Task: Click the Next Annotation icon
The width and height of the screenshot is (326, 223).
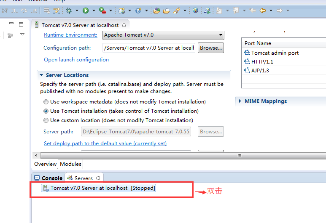Action: 219,11
